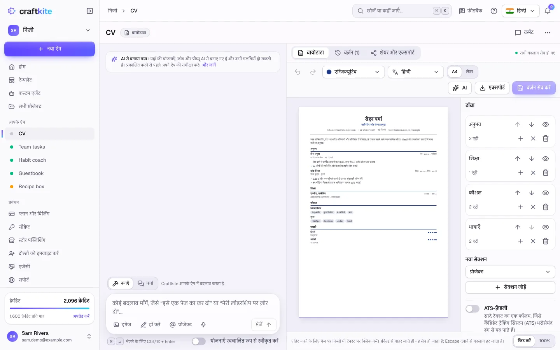Screen dimensions: 560x350
Task: Click the microphone voice input icon
Action: [x=203, y=325]
